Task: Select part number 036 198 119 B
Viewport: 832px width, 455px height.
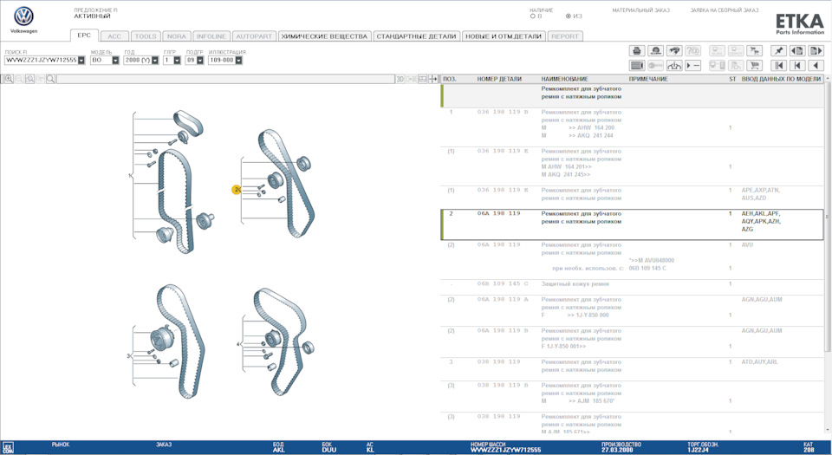Action: (503, 112)
